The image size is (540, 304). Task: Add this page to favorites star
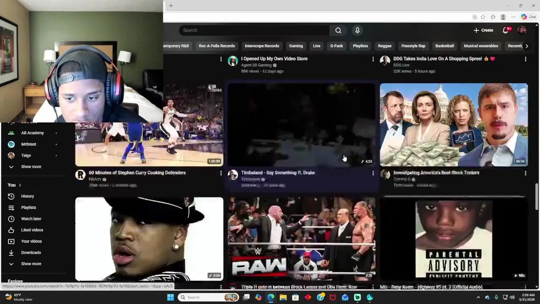(x=483, y=17)
